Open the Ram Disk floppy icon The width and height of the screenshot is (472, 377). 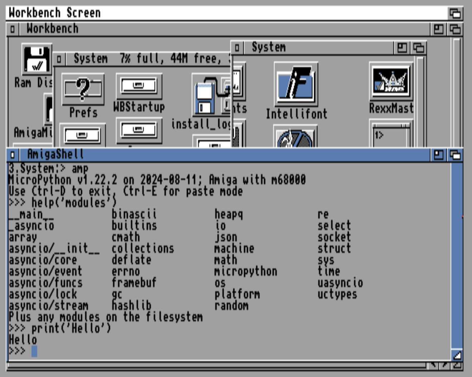[x=36, y=59]
